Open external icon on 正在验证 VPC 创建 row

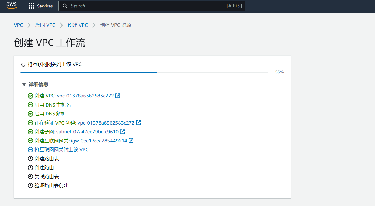[x=138, y=123]
